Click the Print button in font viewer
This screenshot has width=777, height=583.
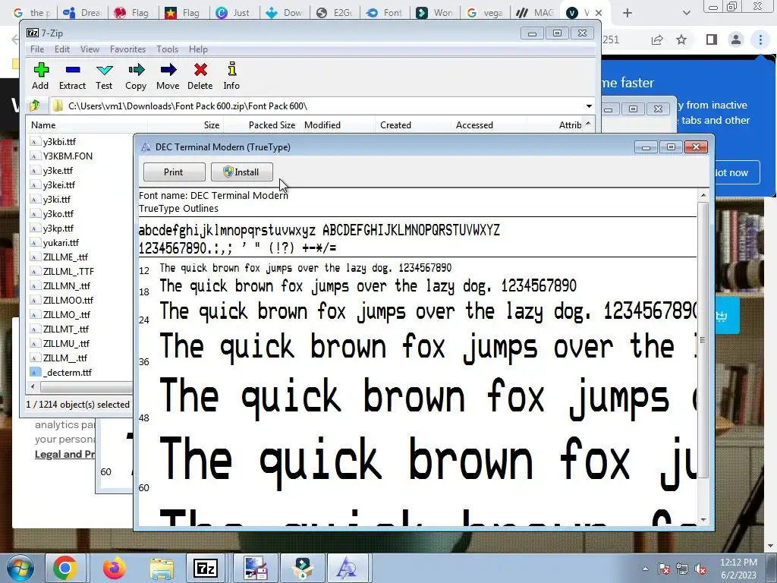tap(174, 172)
